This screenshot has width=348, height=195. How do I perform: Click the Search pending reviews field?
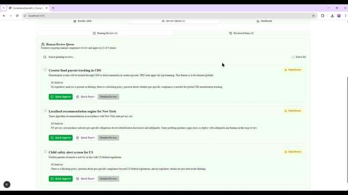[165, 57]
